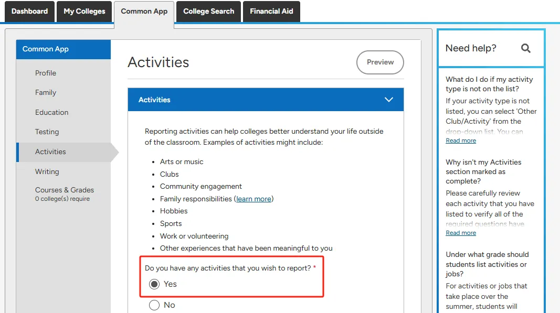This screenshot has width=560, height=313.
Task: Click 'Why isn't my Activities section marked as complete?'
Action: click(483, 171)
